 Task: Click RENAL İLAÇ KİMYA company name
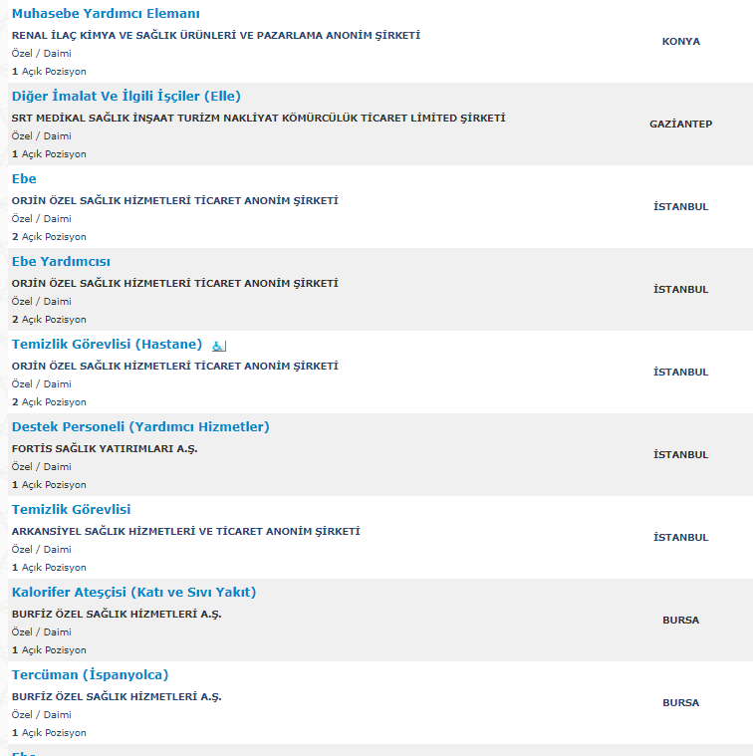pos(215,36)
